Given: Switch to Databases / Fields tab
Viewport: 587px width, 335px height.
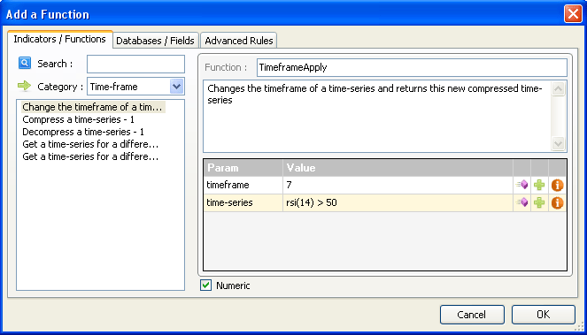Looking at the screenshot, I should pos(155,41).
